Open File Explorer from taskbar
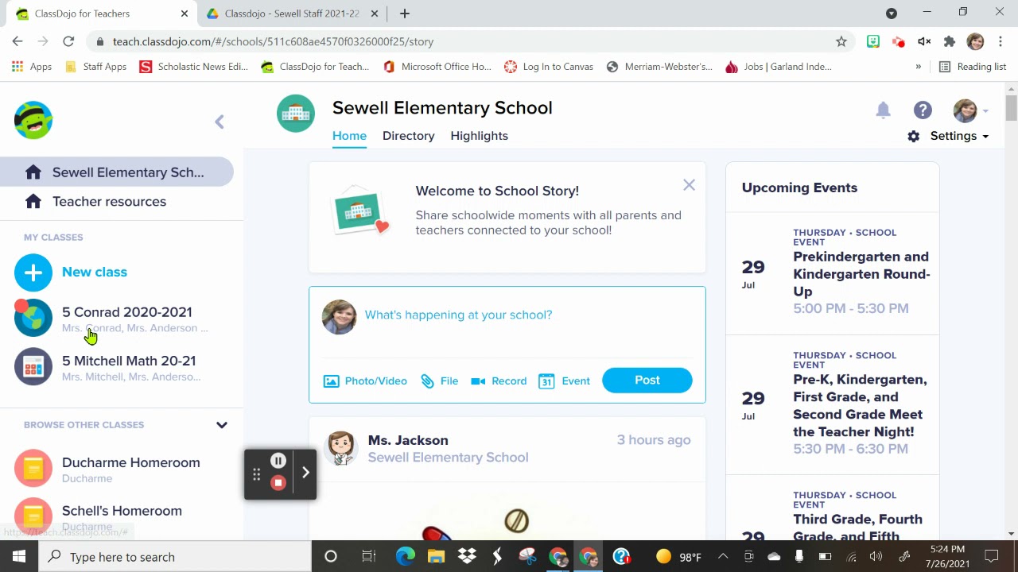The height and width of the screenshot is (572, 1018). coord(436,557)
